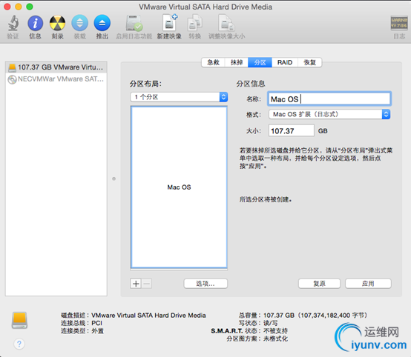Click the Burn (刻录) radiation icon
This screenshot has width=411, height=357.
57,23
